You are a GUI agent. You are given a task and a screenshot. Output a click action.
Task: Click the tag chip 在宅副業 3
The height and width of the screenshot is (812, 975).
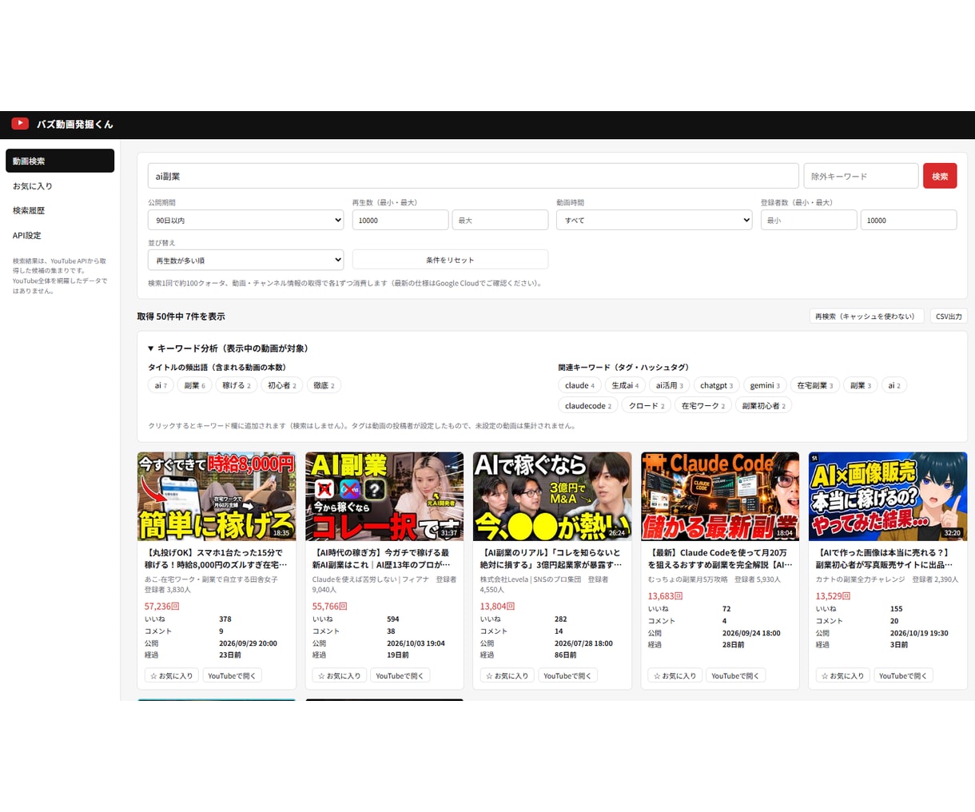click(814, 385)
